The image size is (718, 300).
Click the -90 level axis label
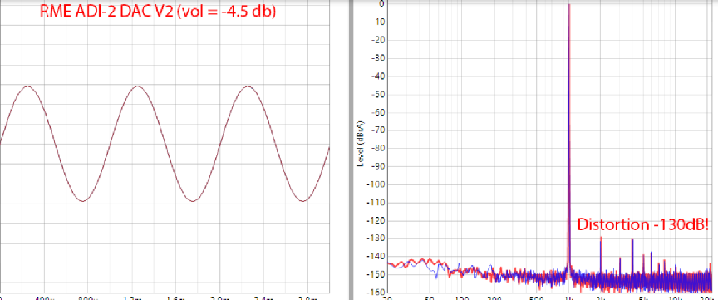378,167
